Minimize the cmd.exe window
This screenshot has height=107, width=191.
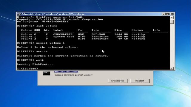(x=164, y=14)
